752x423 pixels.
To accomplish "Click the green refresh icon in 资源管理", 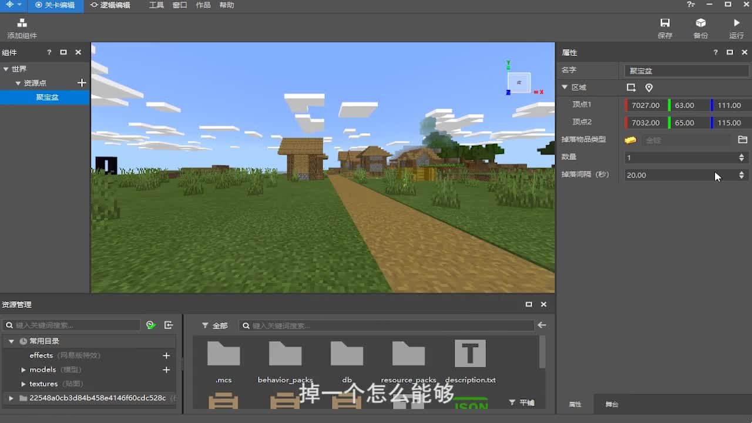I will [151, 325].
